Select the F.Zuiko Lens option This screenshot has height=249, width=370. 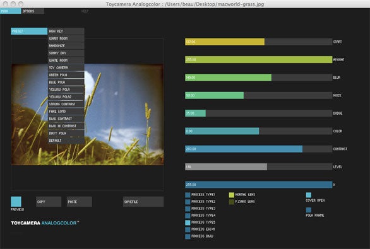232,202
